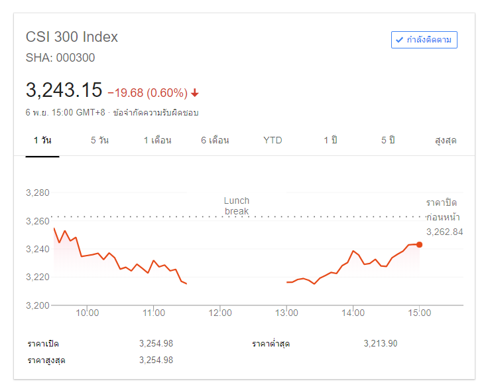Open the 1 เดือน chart range
Image resolution: width=488 pixels, height=389 pixels.
click(158, 140)
